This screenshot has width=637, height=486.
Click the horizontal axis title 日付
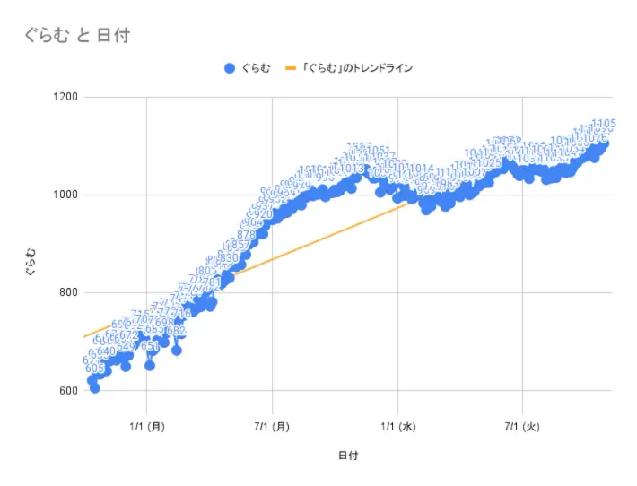348,456
